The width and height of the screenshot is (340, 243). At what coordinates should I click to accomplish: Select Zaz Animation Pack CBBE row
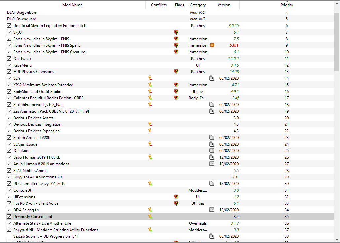point(170,111)
